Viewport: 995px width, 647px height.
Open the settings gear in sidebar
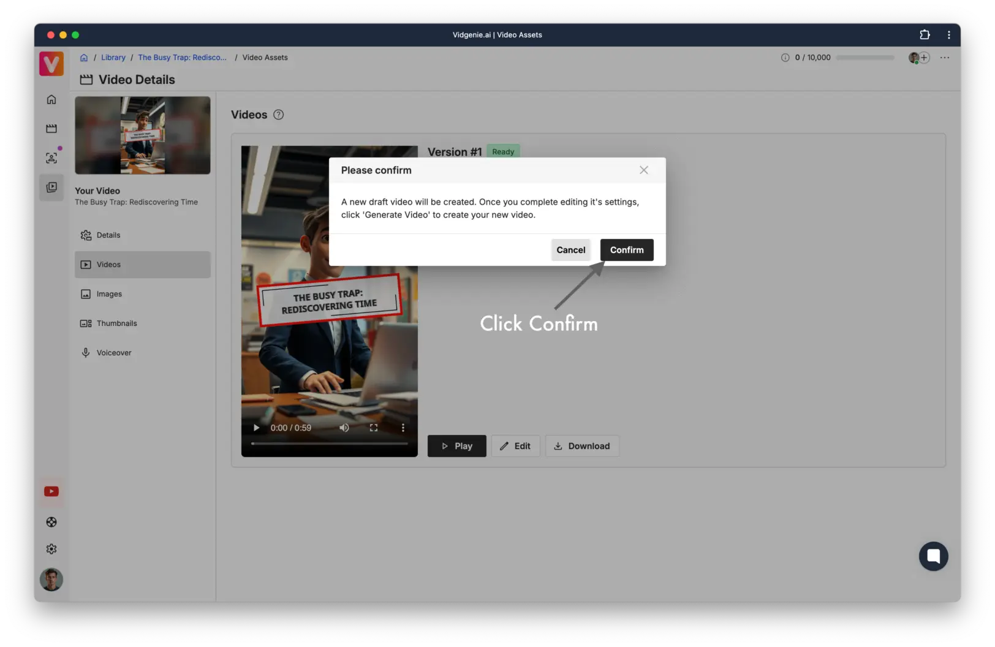[51, 549]
